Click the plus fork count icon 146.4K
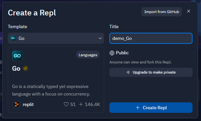The height and width of the screenshot is (121, 201). point(81,104)
